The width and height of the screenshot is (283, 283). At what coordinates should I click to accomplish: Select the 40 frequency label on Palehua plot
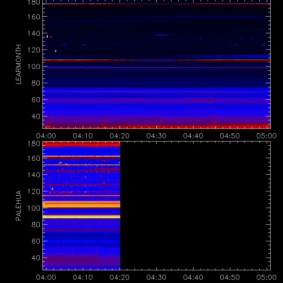click(x=36, y=258)
